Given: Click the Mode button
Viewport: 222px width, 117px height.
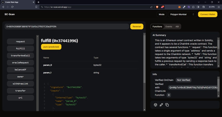Looking at the screenshot, I should coord(162,14).
